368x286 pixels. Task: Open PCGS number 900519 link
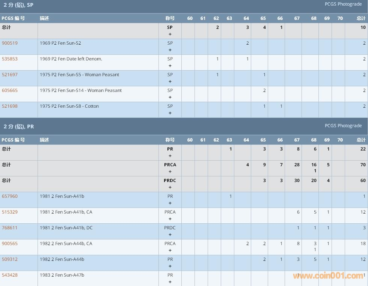(10, 43)
